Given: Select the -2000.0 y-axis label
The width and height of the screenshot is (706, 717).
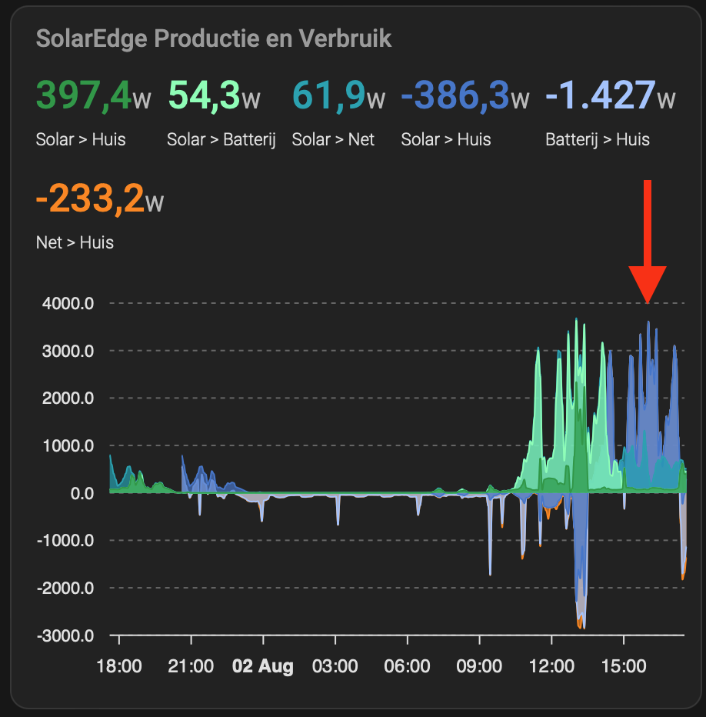Looking at the screenshot, I should point(65,588).
